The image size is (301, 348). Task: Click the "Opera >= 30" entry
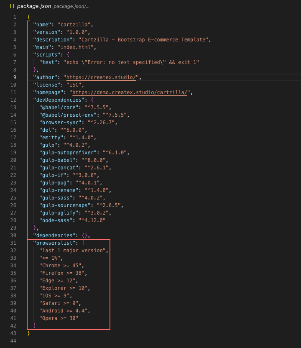coord(59,318)
